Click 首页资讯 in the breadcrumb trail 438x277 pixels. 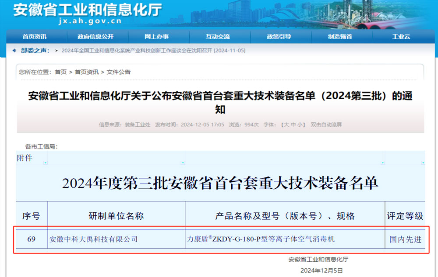(x=87, y=72)
